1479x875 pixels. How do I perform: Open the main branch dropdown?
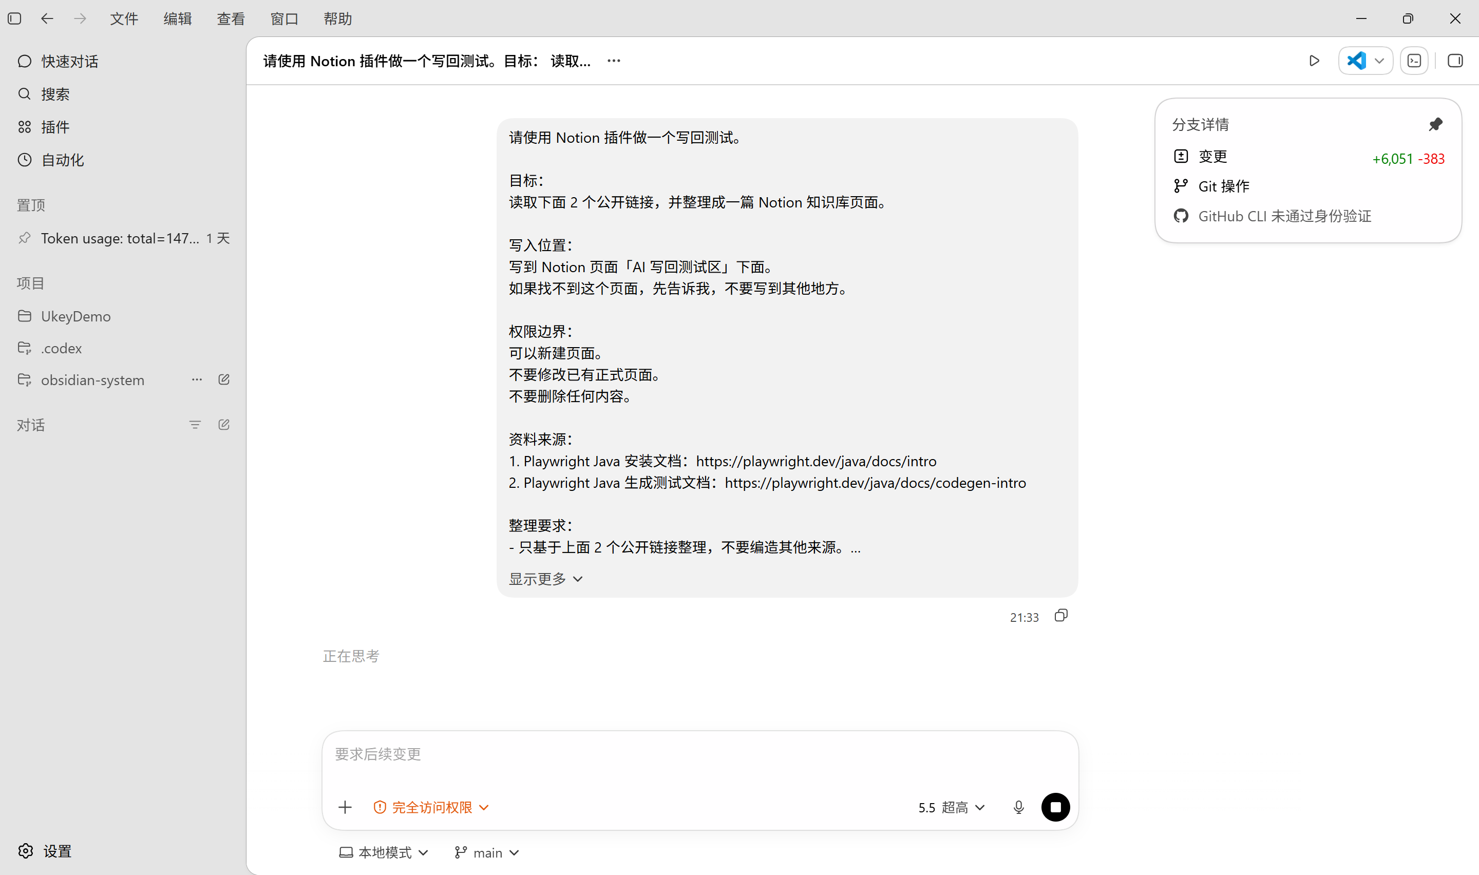(x=486, y=852)
